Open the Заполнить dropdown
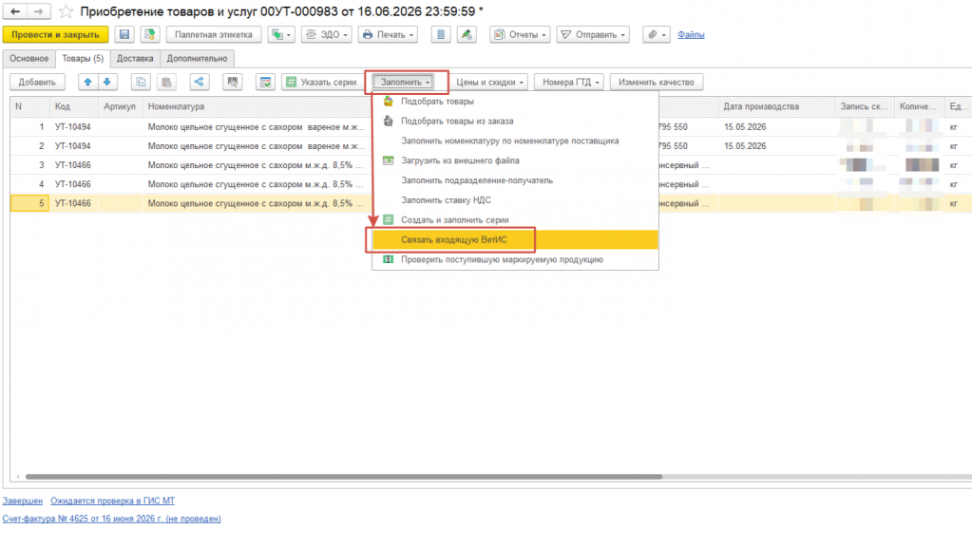Image resolution: width=972 pixels, height=548 pixels. click(x=405, y=82)
